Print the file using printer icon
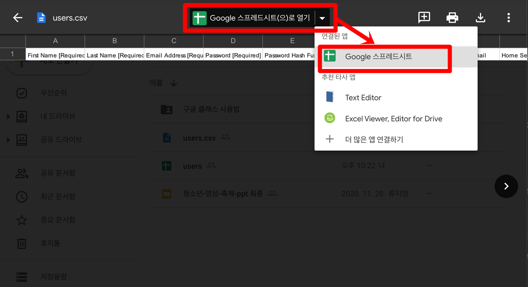Viewport: 528px width, 287px height. click(453, 18)
